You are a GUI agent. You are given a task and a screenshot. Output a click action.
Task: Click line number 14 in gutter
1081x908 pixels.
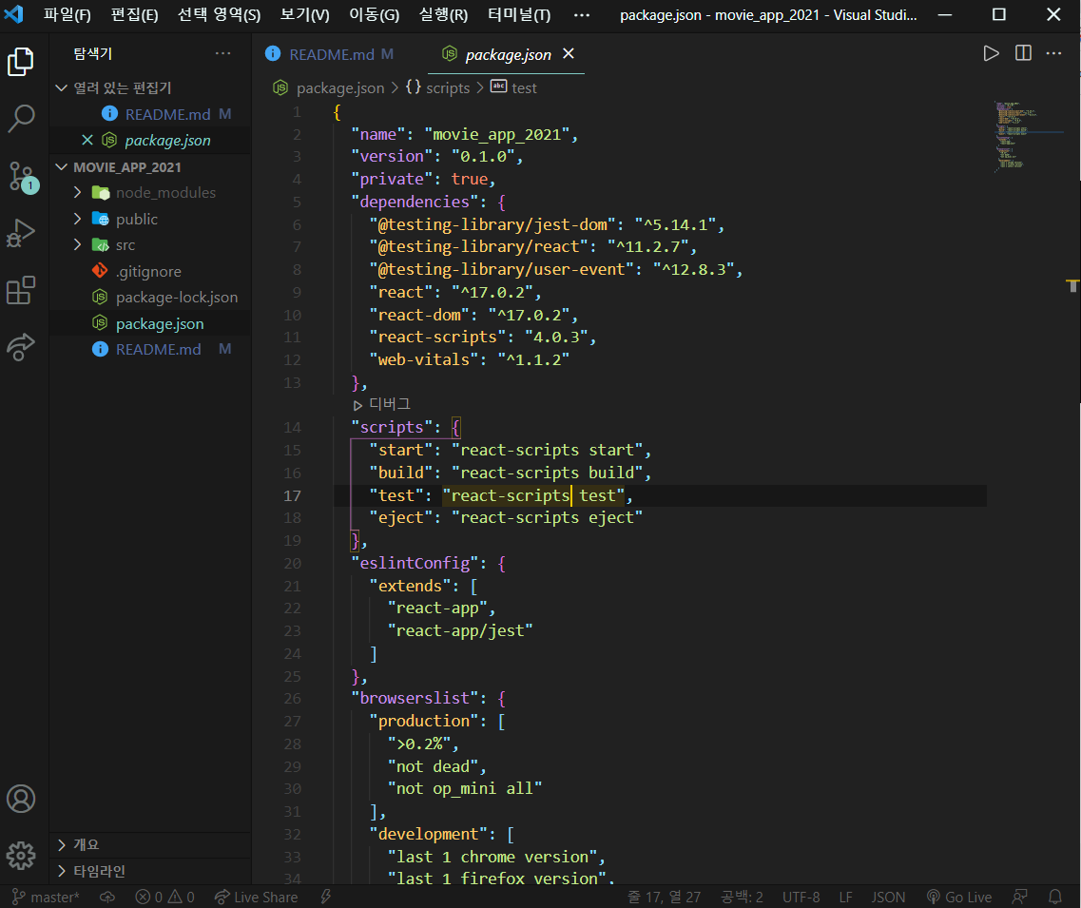point(292,428)
